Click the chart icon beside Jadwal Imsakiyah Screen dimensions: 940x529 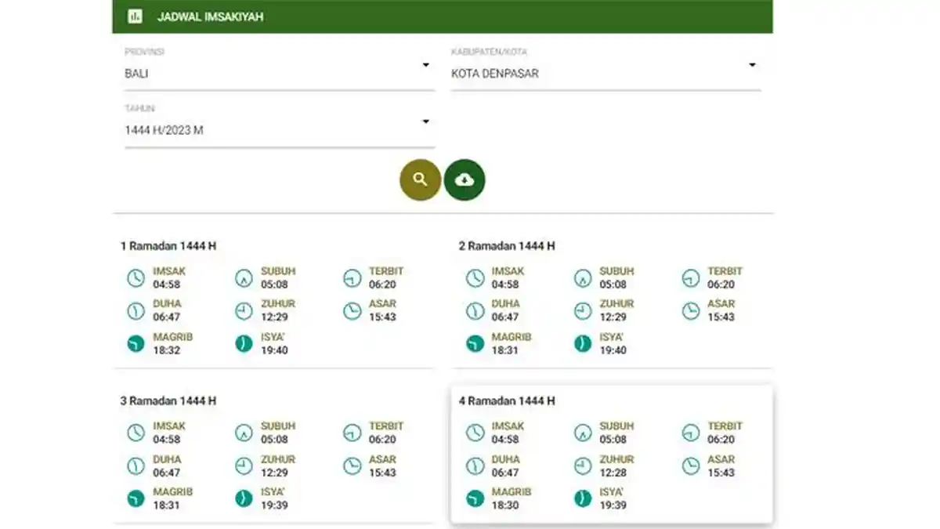pos(135,16)
